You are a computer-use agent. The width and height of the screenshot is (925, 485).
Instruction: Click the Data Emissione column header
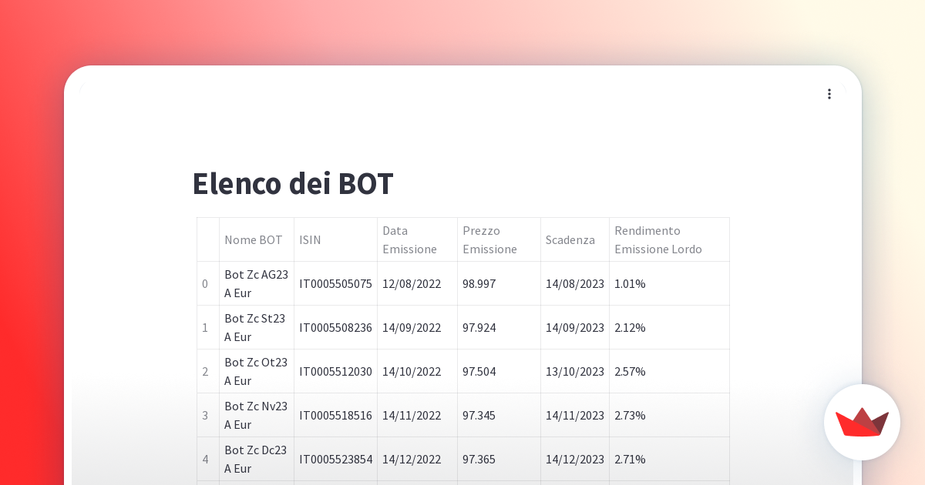(x=418, y=239)
